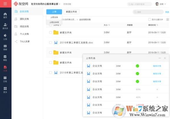Click the Word icon of 2016年第三季度汇总报告.doc

tap(56, 42)
